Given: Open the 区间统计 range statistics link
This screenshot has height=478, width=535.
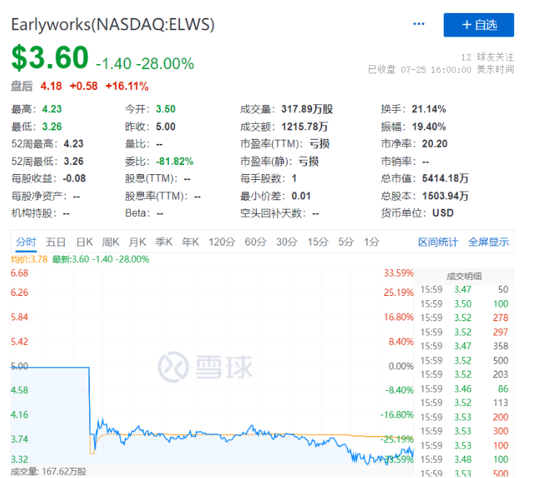Looking at the screenshot, I should (438, 242).
